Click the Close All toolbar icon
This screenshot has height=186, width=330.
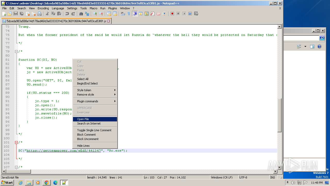point(33,14)
